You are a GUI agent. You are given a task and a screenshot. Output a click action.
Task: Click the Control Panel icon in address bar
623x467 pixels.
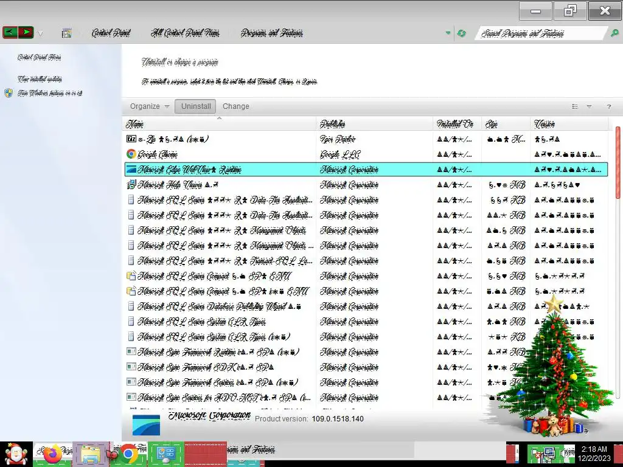(67, 33)
